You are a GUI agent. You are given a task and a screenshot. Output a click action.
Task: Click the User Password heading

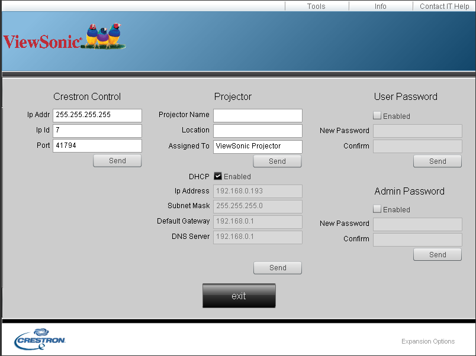coord(406,97)
